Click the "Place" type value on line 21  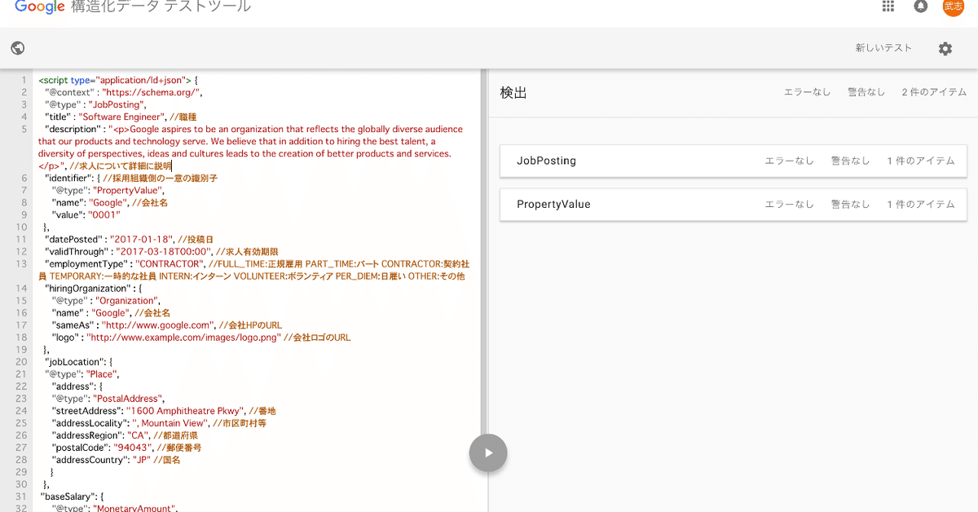[x=102, y=374]
